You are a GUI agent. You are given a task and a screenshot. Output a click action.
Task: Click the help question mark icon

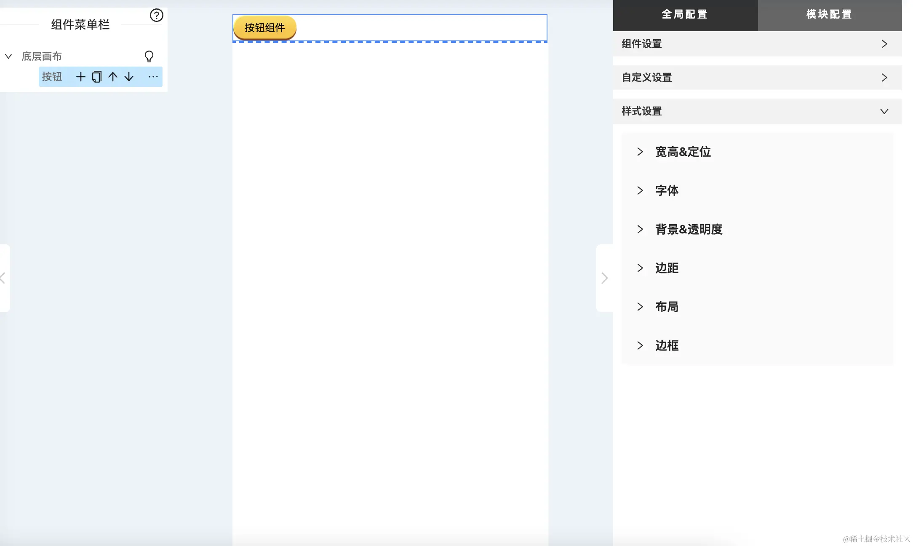(156, 16)
